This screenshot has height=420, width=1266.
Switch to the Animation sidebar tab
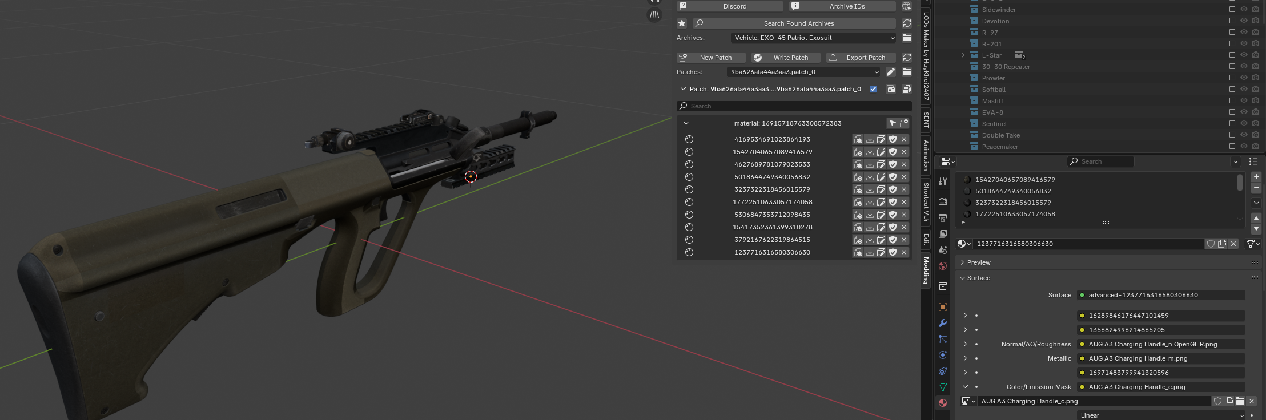point(926,155)
